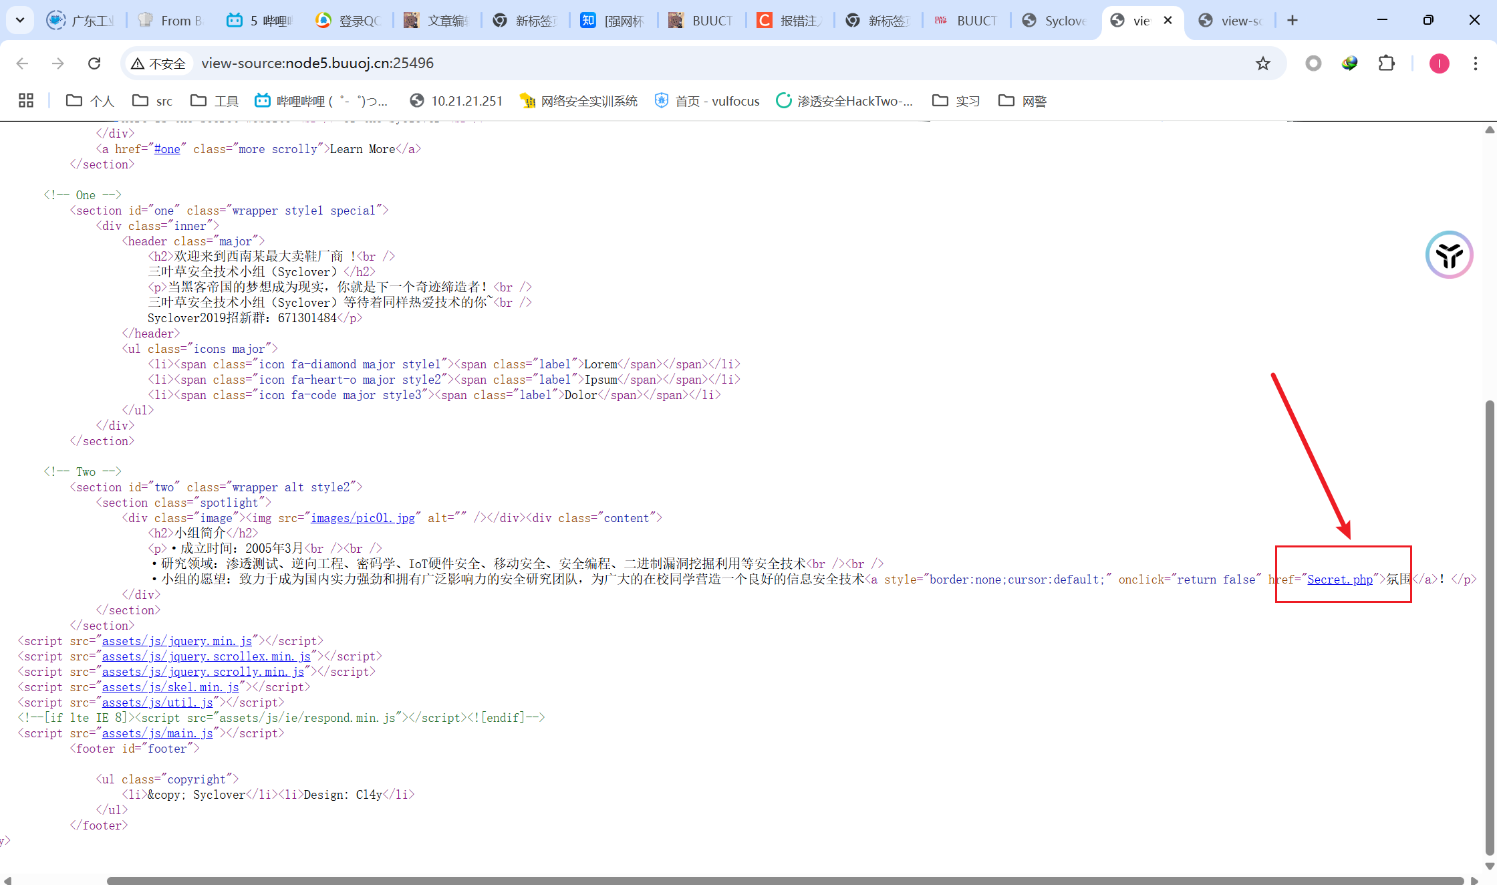Switch to the 登录QC tab
The image size is (1497, 885).
click(x=348, y=21)
